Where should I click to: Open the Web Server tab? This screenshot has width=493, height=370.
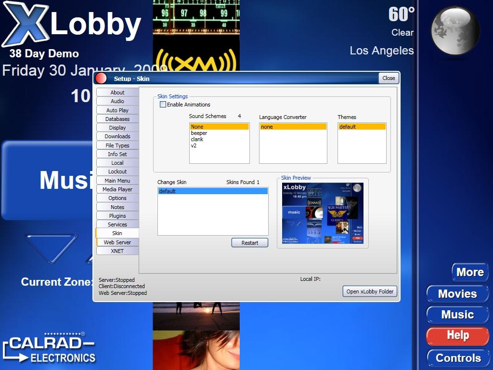117,242
